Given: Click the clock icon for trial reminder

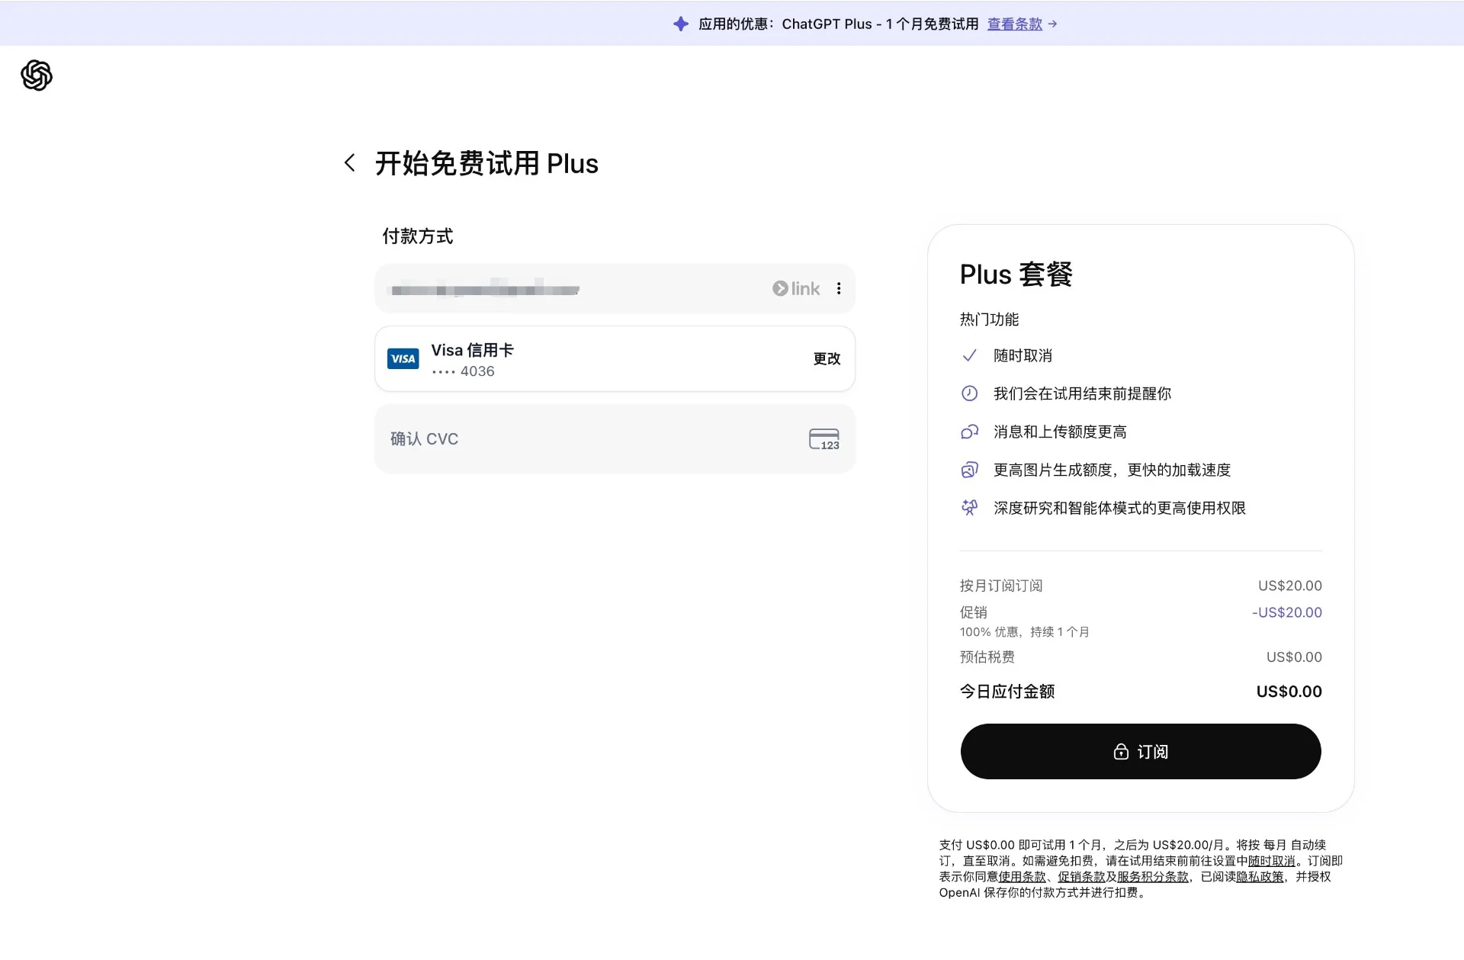Looking at the screenshot, I should (969, 393).
